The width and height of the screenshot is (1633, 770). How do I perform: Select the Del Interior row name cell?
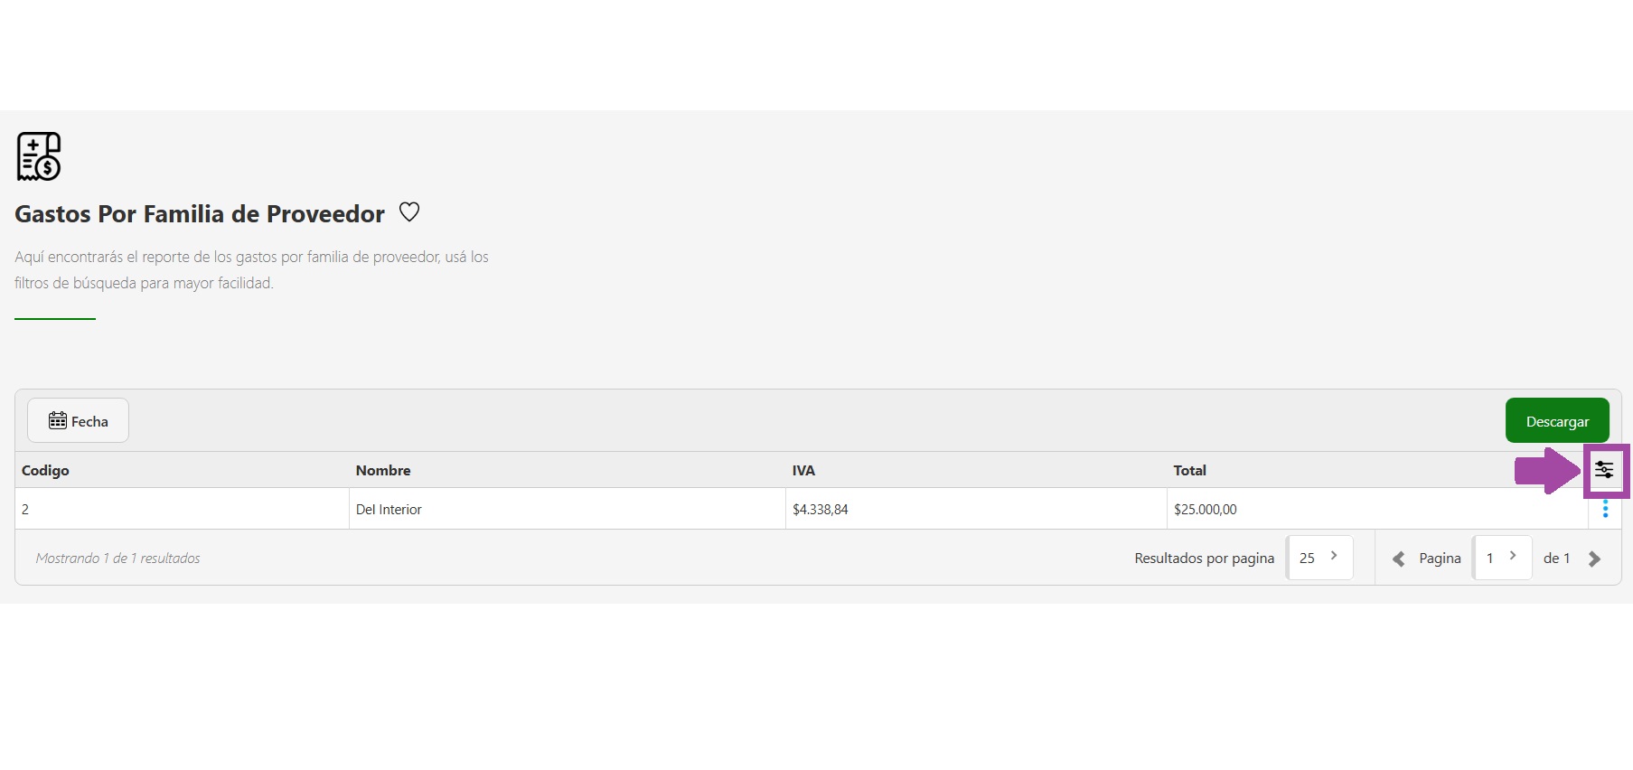(x=389, y=510)
